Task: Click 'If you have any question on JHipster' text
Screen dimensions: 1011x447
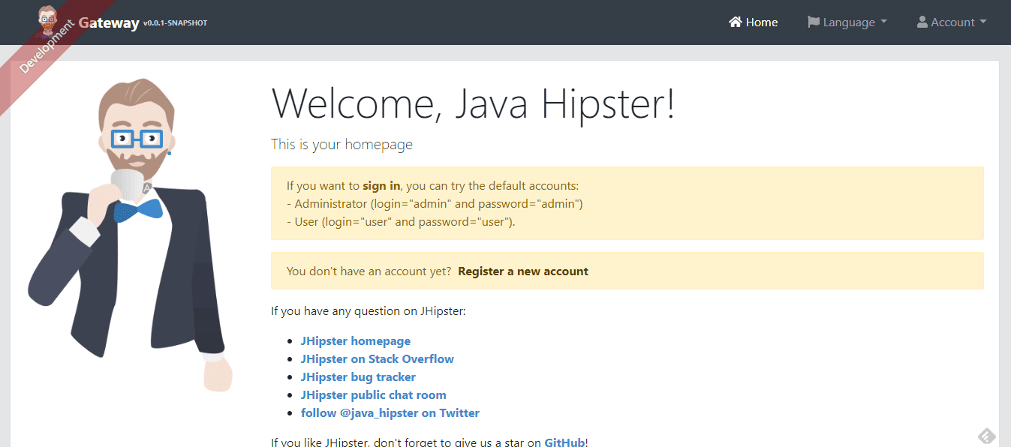Action: (x=369, y=310)
